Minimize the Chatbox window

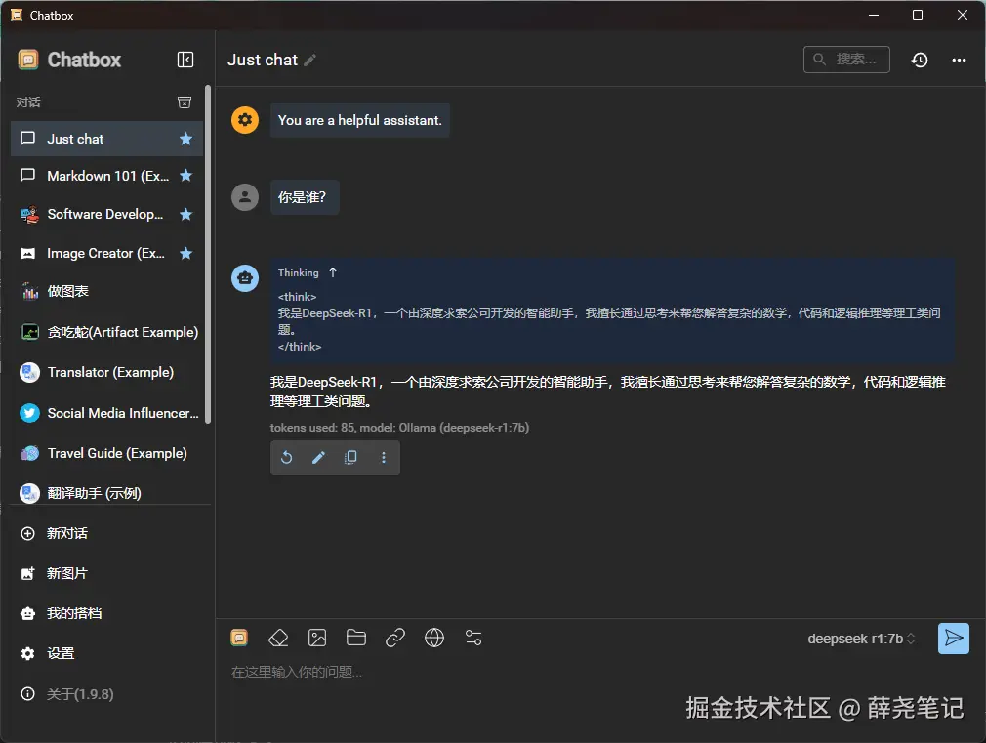(x=874, y=15)
